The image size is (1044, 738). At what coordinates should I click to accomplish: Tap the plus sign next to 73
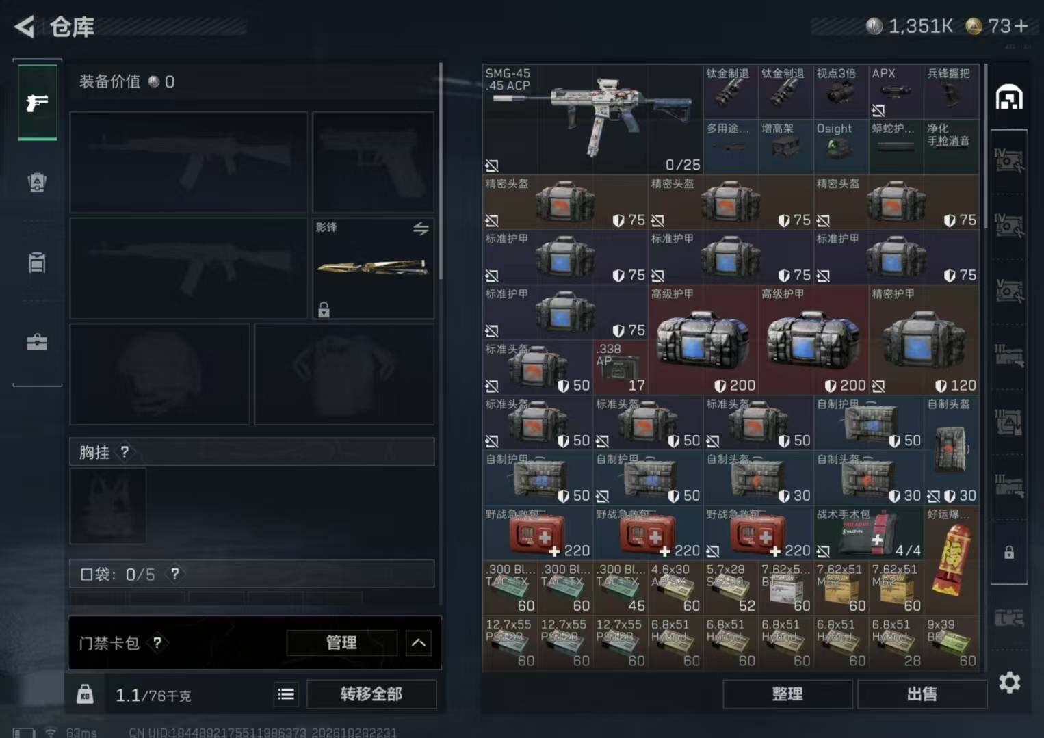coord(1021,26)
